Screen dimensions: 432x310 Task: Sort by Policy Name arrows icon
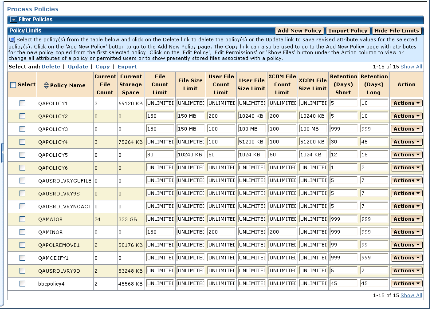pos(46,85)
